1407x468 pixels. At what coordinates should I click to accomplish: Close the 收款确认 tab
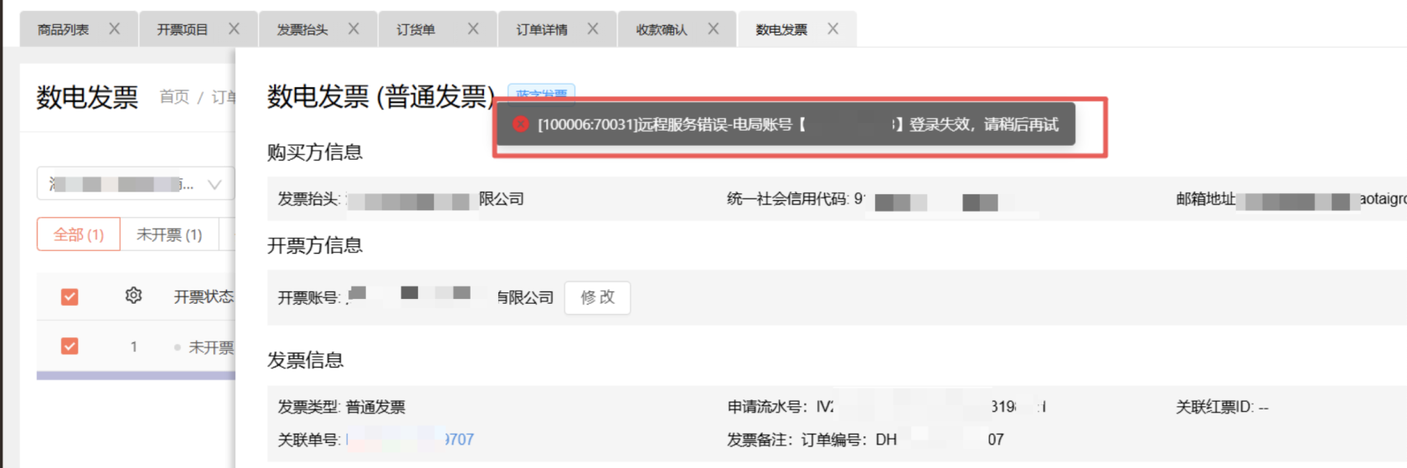coord(714,29)
